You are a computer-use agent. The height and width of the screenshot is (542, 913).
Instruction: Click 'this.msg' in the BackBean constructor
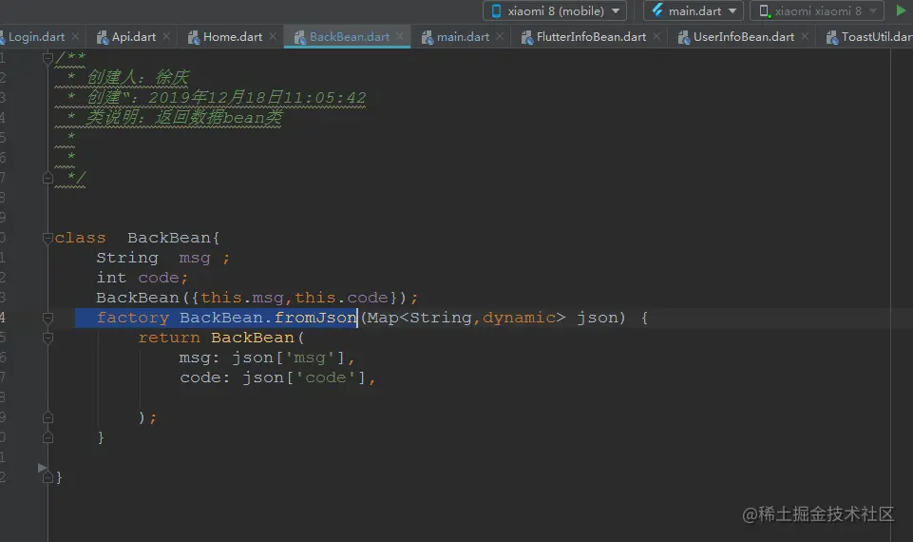(241, 298)
